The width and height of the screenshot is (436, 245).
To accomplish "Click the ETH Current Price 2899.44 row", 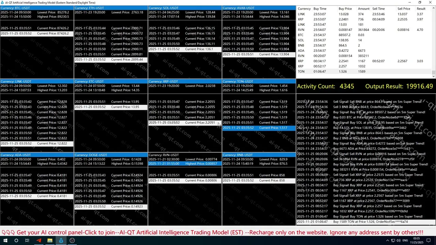I will tap(111, 60).
